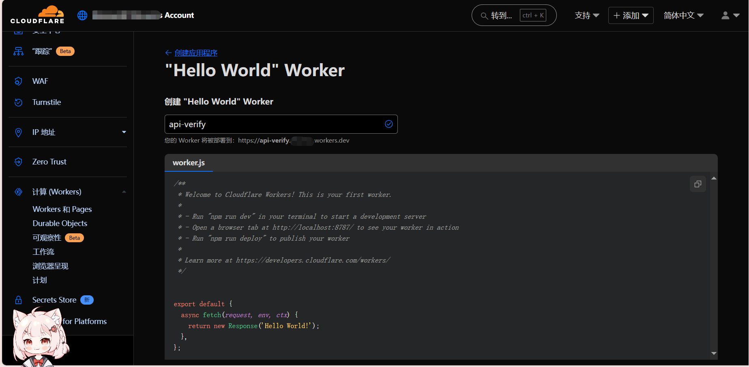Click the Turnstile icon in sidebar
749x367 pixels.
pos(18,102)
